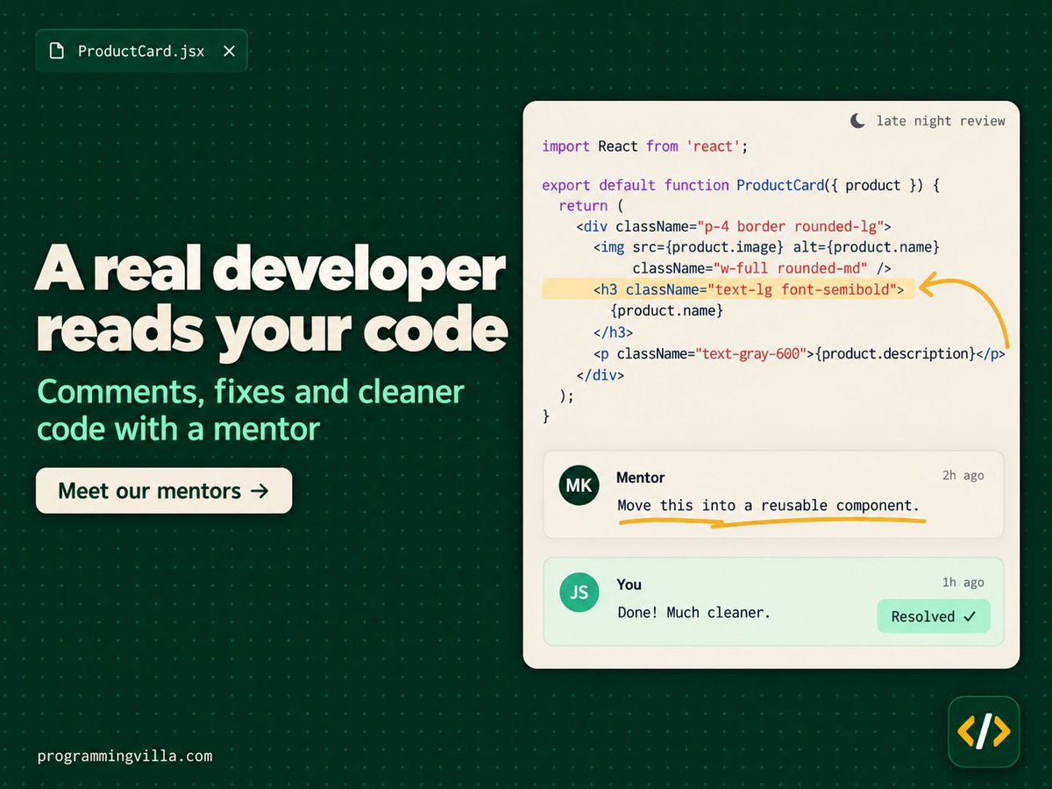Click the {product.name} code line
This screenshot has height=789, width=1052.
(x=667, y=310)
